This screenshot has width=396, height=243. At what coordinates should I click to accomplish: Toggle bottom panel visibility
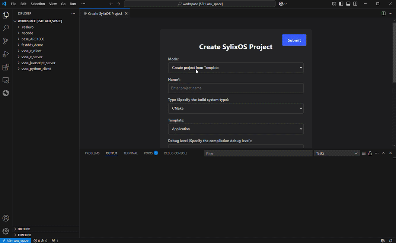click(x=348, y=4)
